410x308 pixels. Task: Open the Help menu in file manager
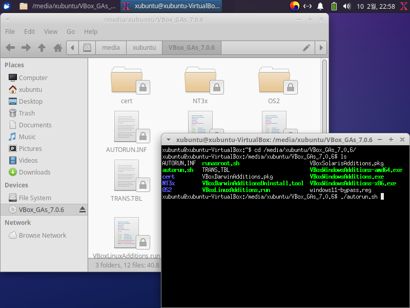click(x=91, y=32)
